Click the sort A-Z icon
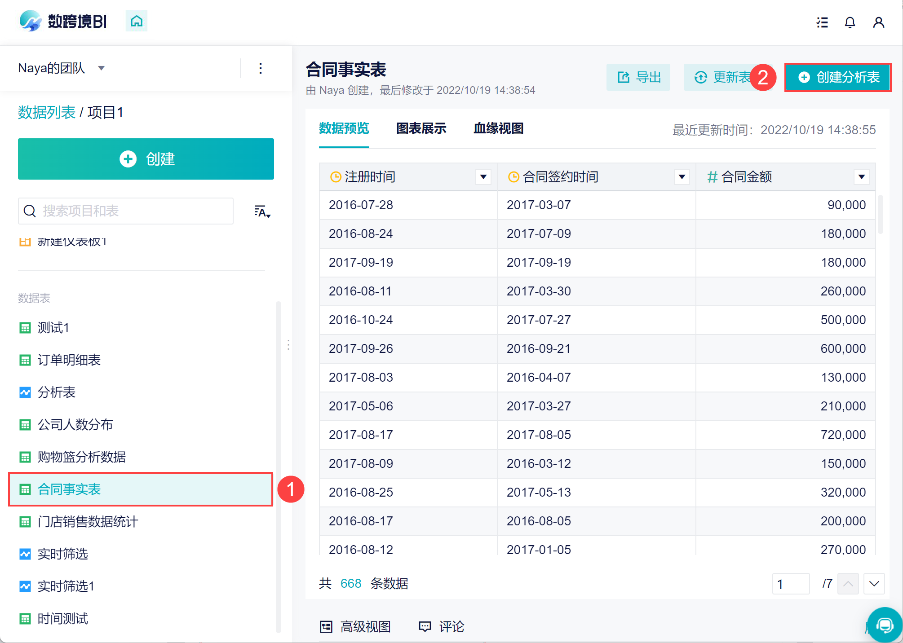The image size is (903, 643). coord(262,211)
